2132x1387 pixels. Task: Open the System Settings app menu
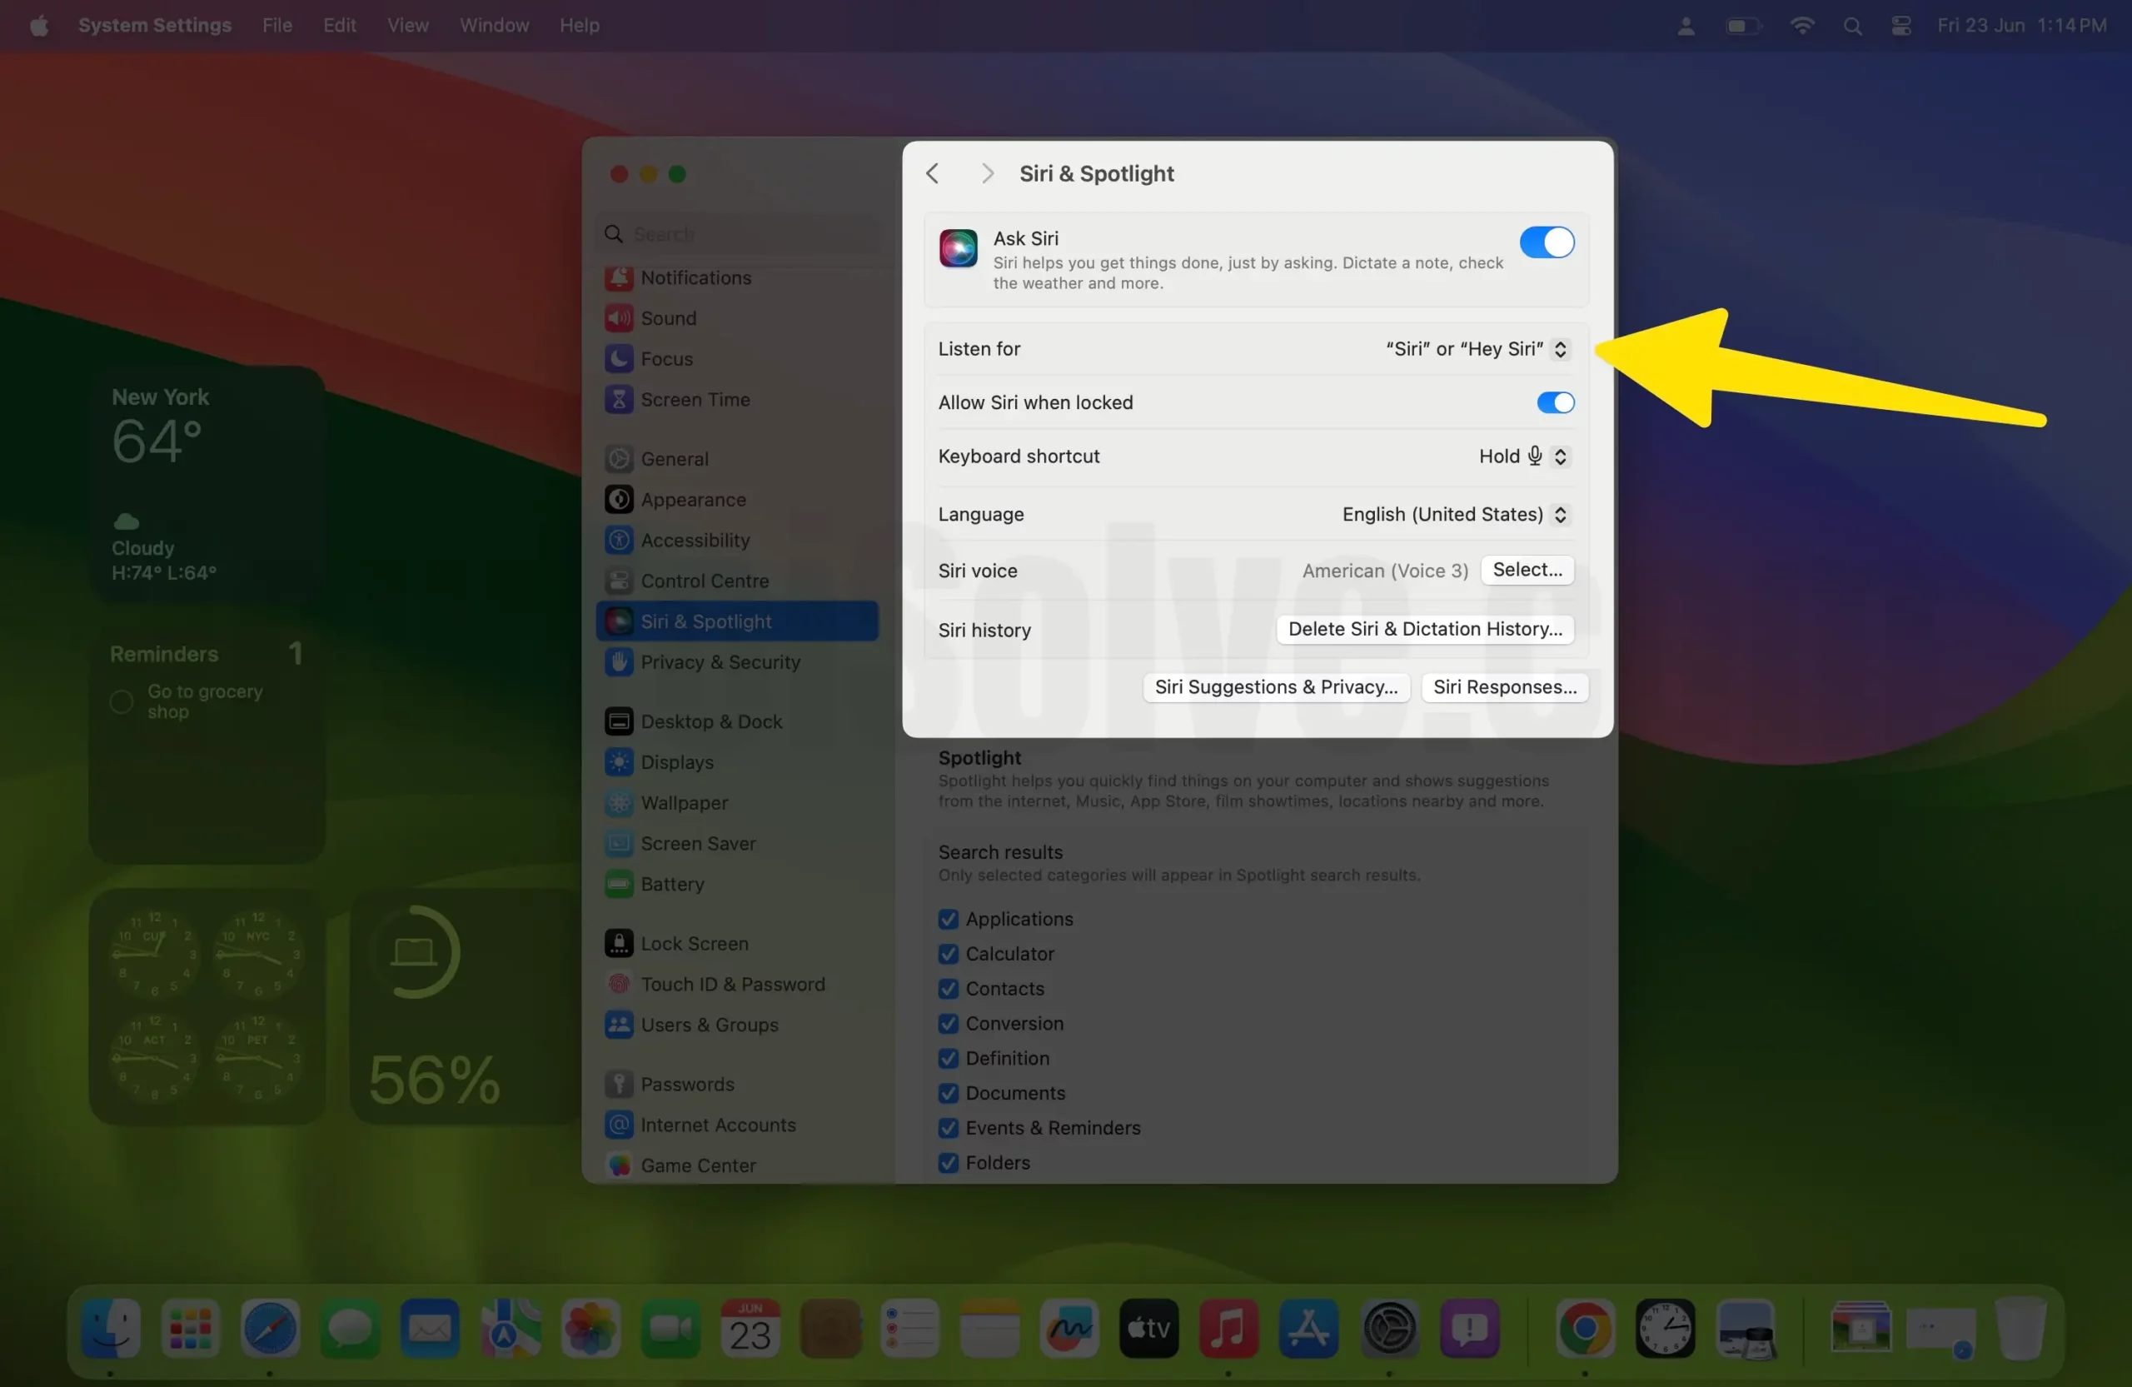(154, 25)
